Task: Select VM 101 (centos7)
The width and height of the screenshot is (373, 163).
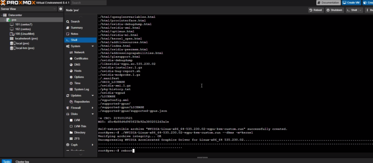Action: pos(24,24)
